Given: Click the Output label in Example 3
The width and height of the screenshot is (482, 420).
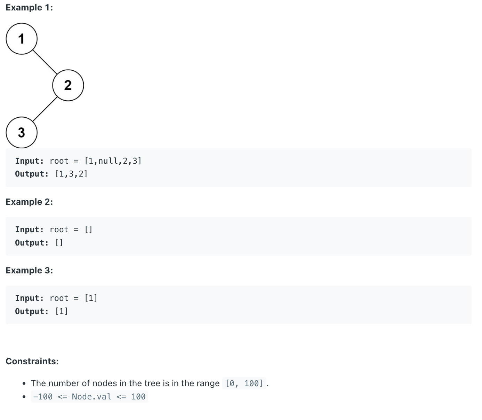Looking at the screenshot, I should click(x=32, y=311).
